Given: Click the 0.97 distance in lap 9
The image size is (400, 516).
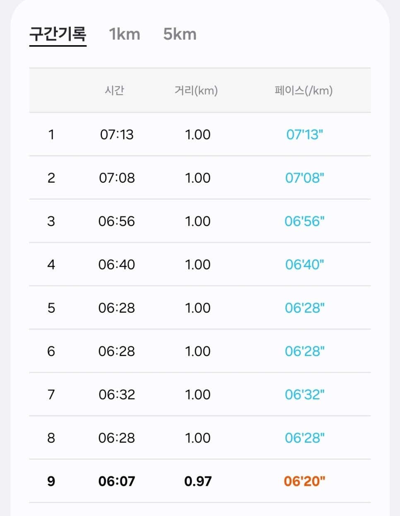Looking at the screenshot, I should (198, 481).
